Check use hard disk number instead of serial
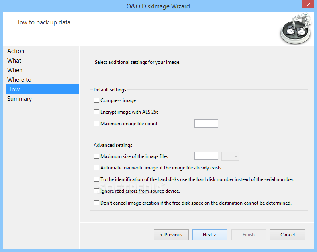The image size is (317, 252). coord(97,179)
